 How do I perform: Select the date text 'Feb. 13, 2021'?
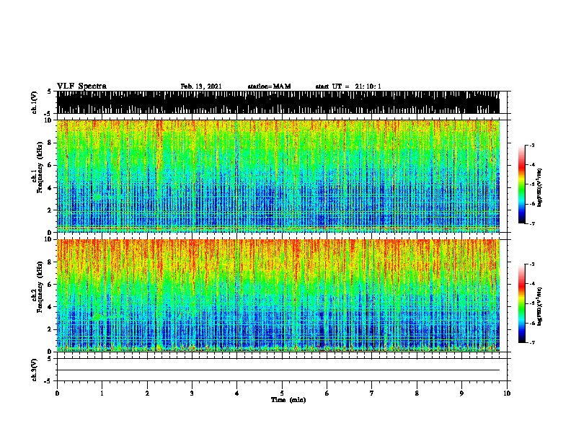201,86
